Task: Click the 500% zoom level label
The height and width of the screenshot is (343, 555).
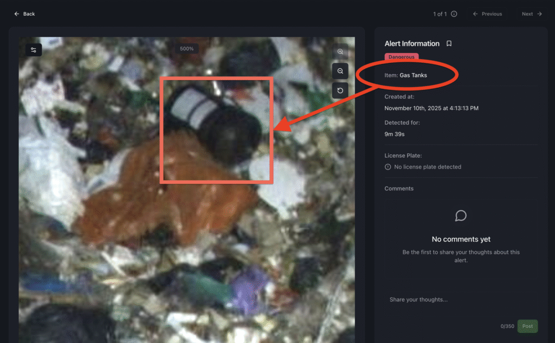Action: click(187, 49)
